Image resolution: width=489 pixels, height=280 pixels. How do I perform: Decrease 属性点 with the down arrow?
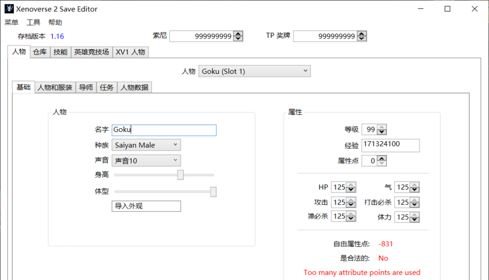(382, 163)
